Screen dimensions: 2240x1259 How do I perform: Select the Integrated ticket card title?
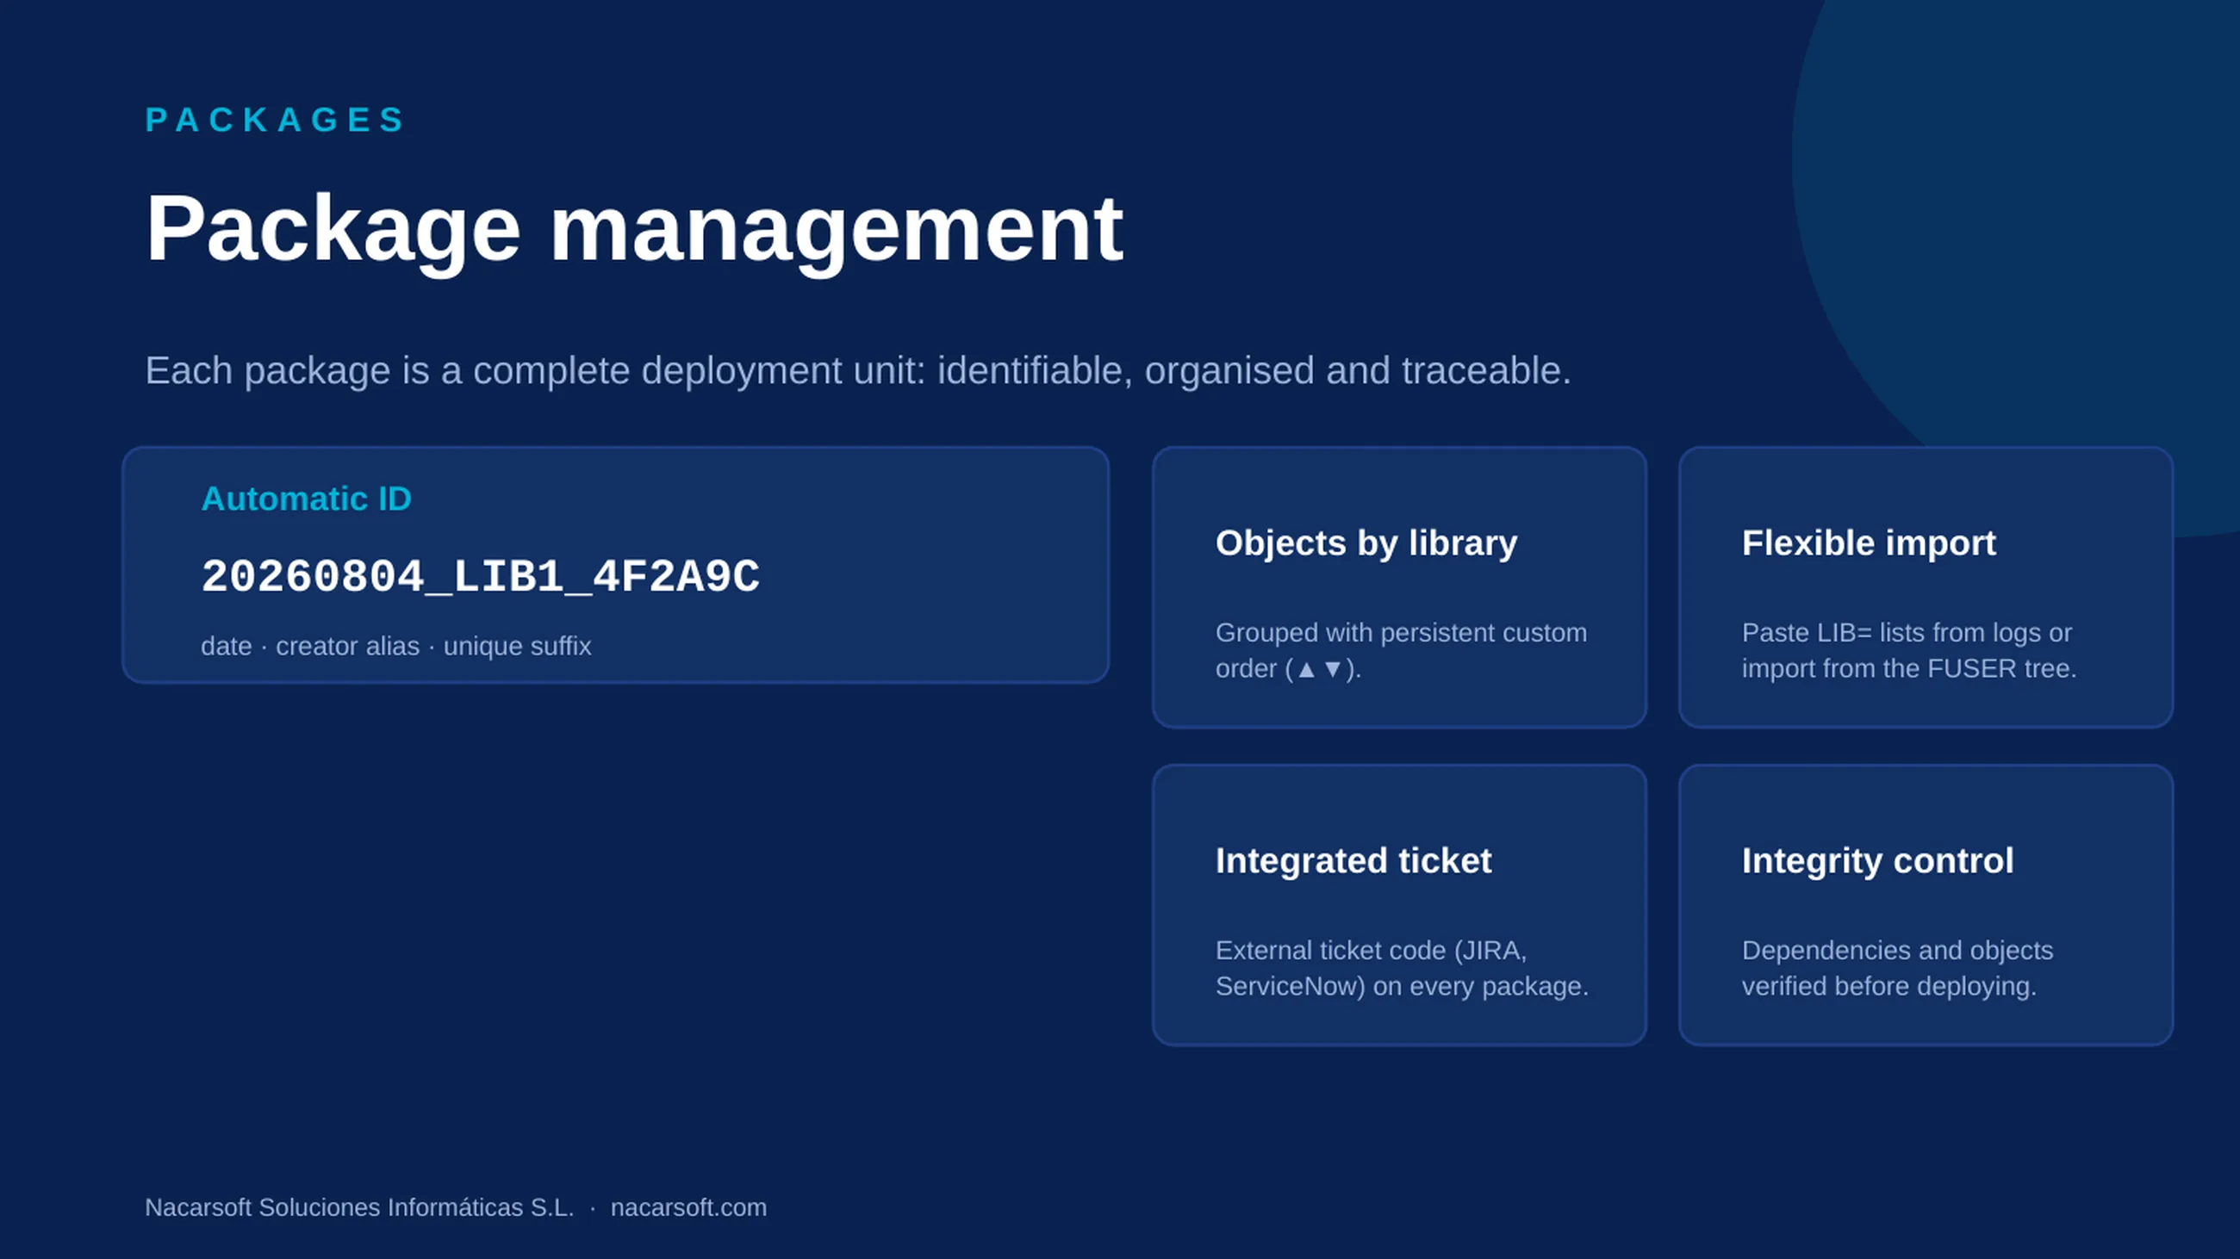pos(1353,861)
